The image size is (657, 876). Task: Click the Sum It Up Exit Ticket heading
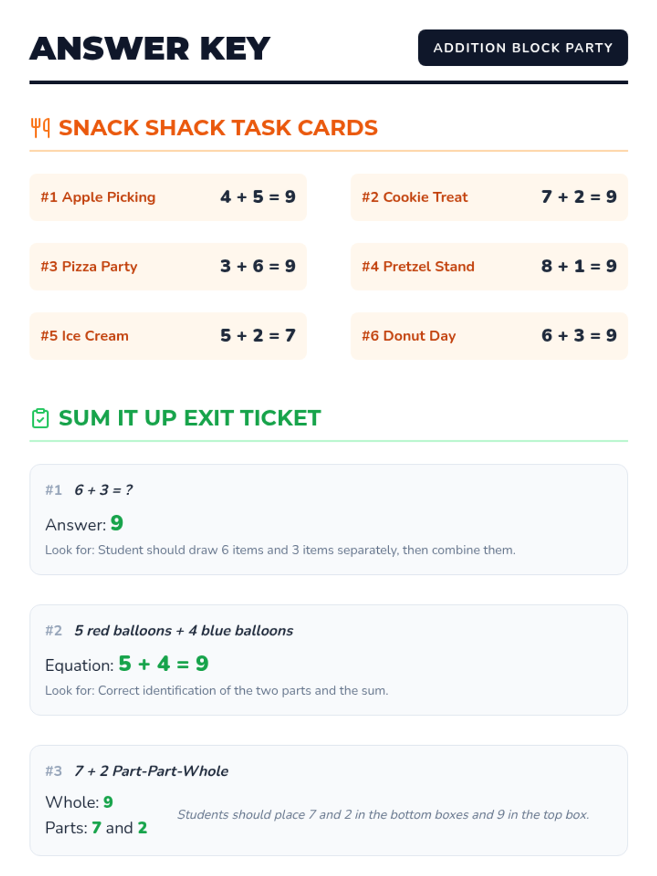tap(189, 418)
